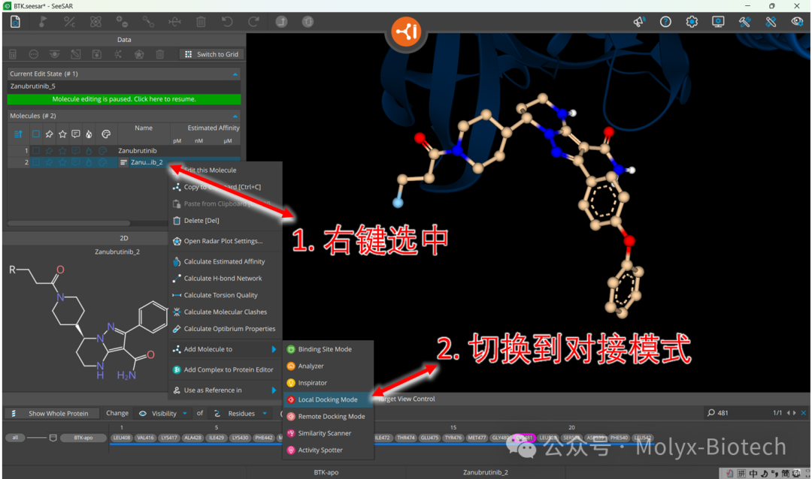Open settings with the gear icon
This screenshot has width=812, height=479.
pyautogui.click(x=692, y=22)
